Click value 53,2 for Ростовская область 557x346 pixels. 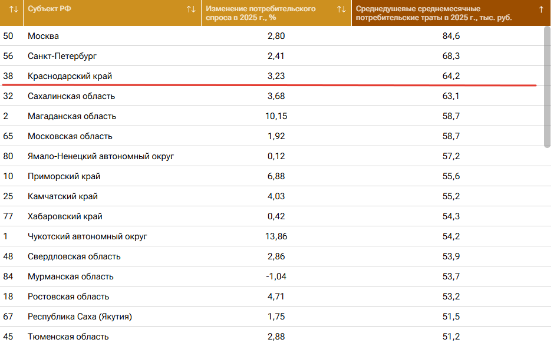coord(451,296)
